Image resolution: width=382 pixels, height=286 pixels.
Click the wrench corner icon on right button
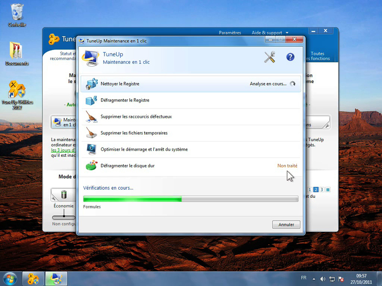(x=327, y=126)
